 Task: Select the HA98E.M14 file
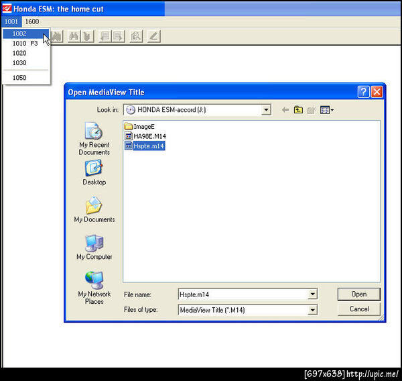[x=145, y=136]
